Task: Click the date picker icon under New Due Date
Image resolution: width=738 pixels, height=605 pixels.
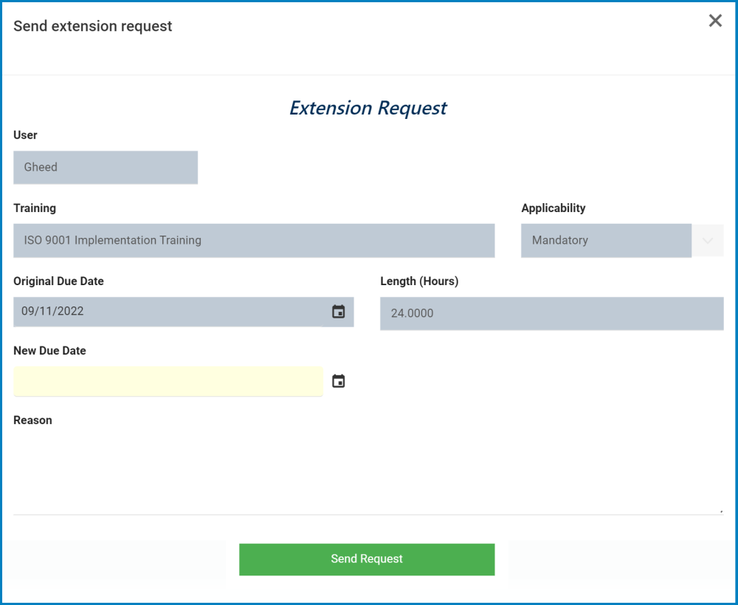Action: click(x=339, y=380)
